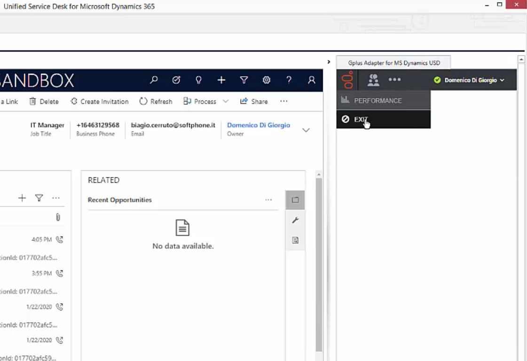Switch to the Gplus Adapter for MS Dynamics USD tab

(x=393, y=63)
